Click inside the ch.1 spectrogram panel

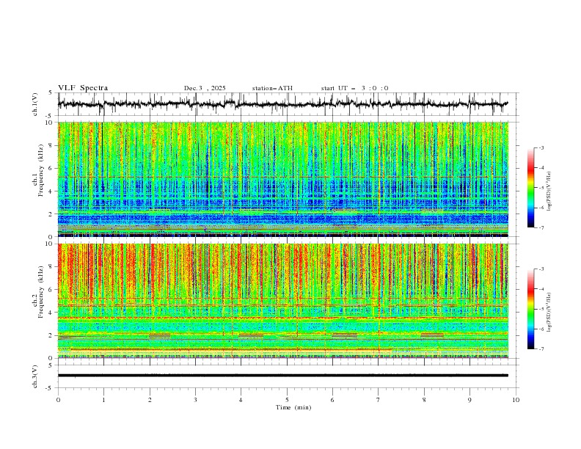tap(282, 179)
